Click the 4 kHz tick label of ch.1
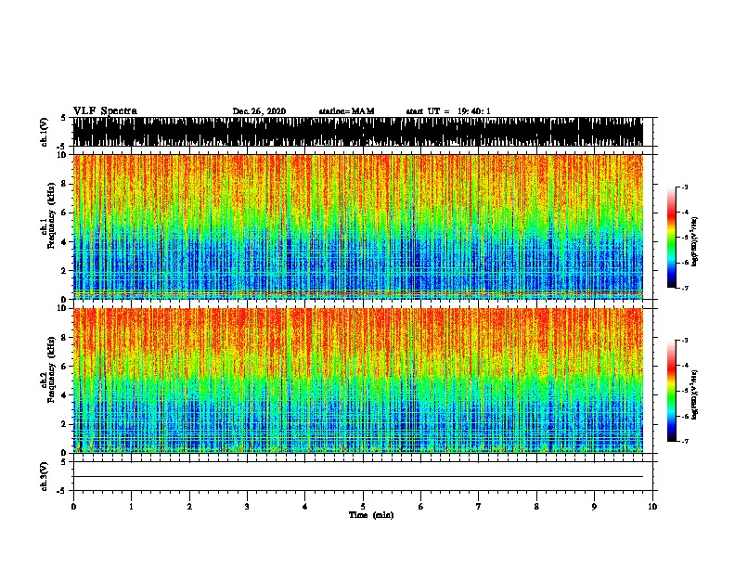Image resolution: width=735 pixels, height=568 pixels. pos(65,242)
